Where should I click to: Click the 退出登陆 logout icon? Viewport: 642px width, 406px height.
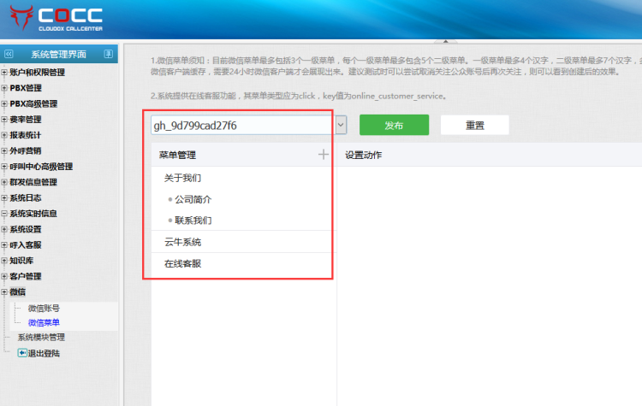22,353
